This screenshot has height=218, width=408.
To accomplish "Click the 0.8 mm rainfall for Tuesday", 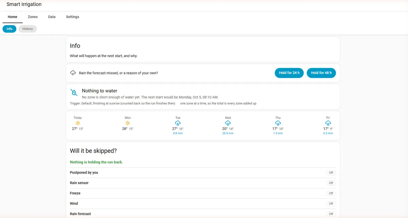I will 178,133.
